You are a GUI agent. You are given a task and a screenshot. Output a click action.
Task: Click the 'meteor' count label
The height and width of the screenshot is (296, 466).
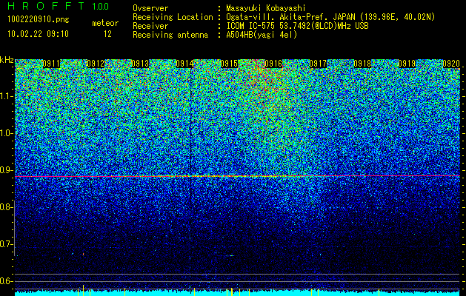[x=105, y=23]
